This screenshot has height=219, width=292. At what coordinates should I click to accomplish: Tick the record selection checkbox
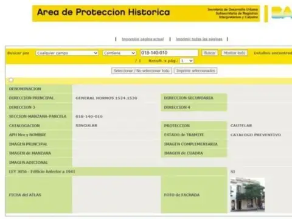(11, 80)
